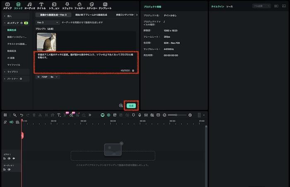Hide ビデオ 1 track with eye icon
The height and width of the screenshot is (187, 290).
pyautogui.click(x=14, y=158)
